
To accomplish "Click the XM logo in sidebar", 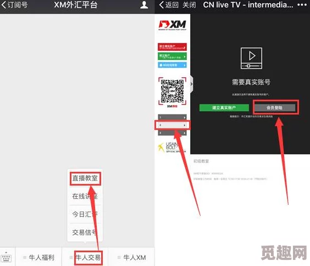I will (x=172, y=25).
